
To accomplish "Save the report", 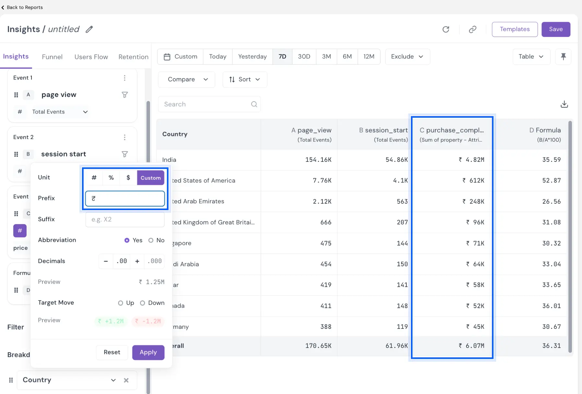I will (x=556, y=30).
